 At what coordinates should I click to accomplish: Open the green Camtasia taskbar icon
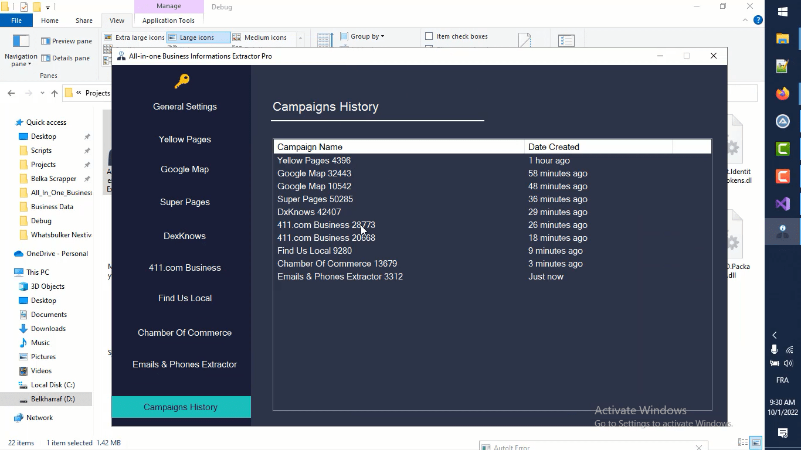(782, 149)
